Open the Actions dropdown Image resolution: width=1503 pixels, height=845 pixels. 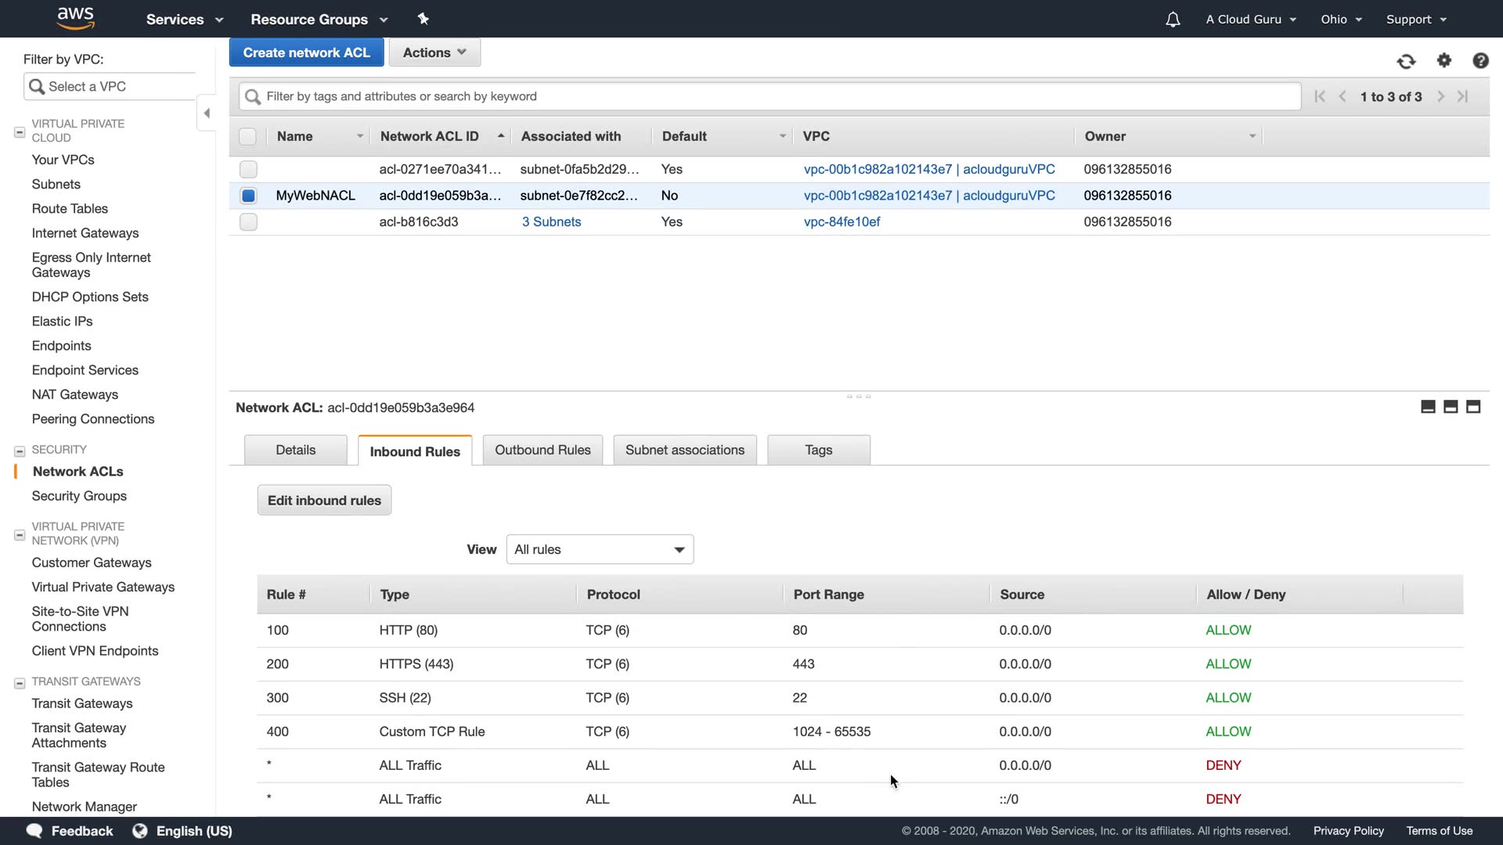(434, 52)
